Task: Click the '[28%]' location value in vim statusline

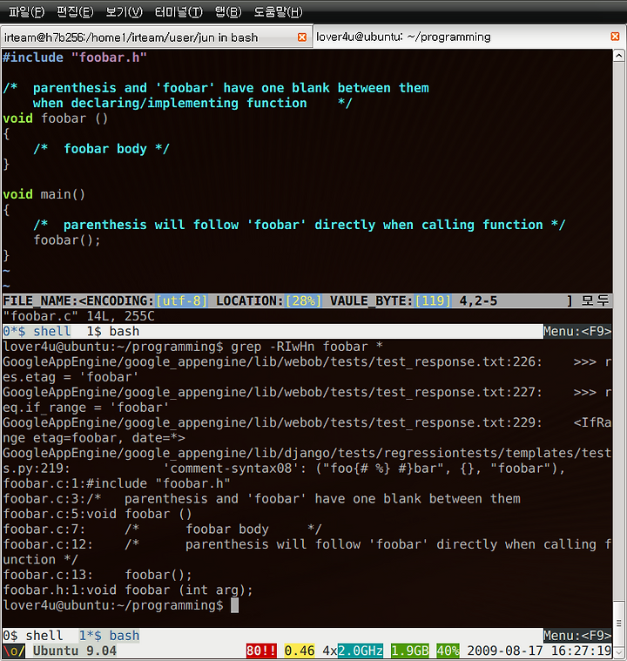Action: pyautogui.click(x=304, y=301)
